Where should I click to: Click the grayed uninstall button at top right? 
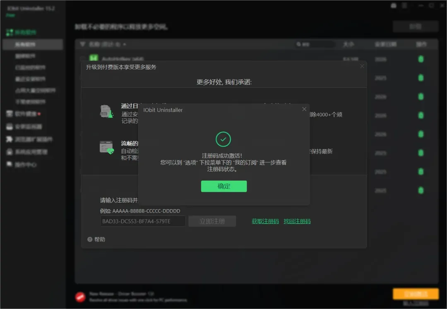click(416, 27)
